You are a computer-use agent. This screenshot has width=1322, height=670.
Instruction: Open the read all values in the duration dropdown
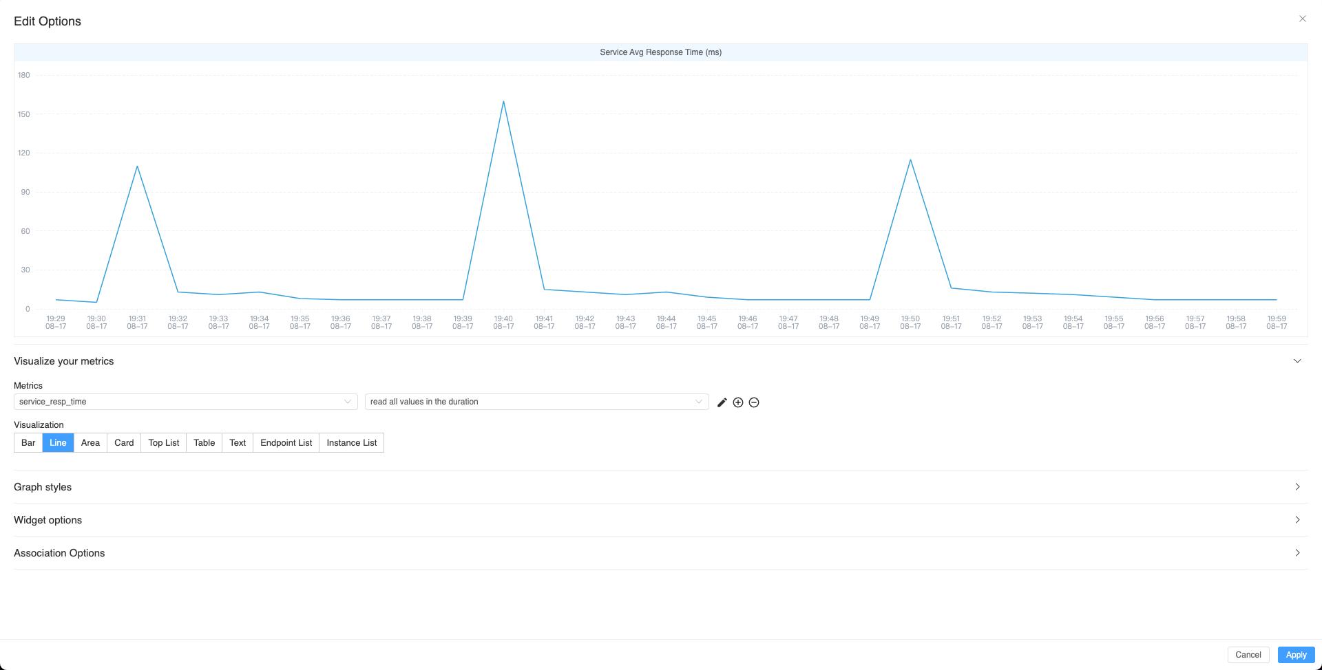pyautogui.click(x=537, y=402)
